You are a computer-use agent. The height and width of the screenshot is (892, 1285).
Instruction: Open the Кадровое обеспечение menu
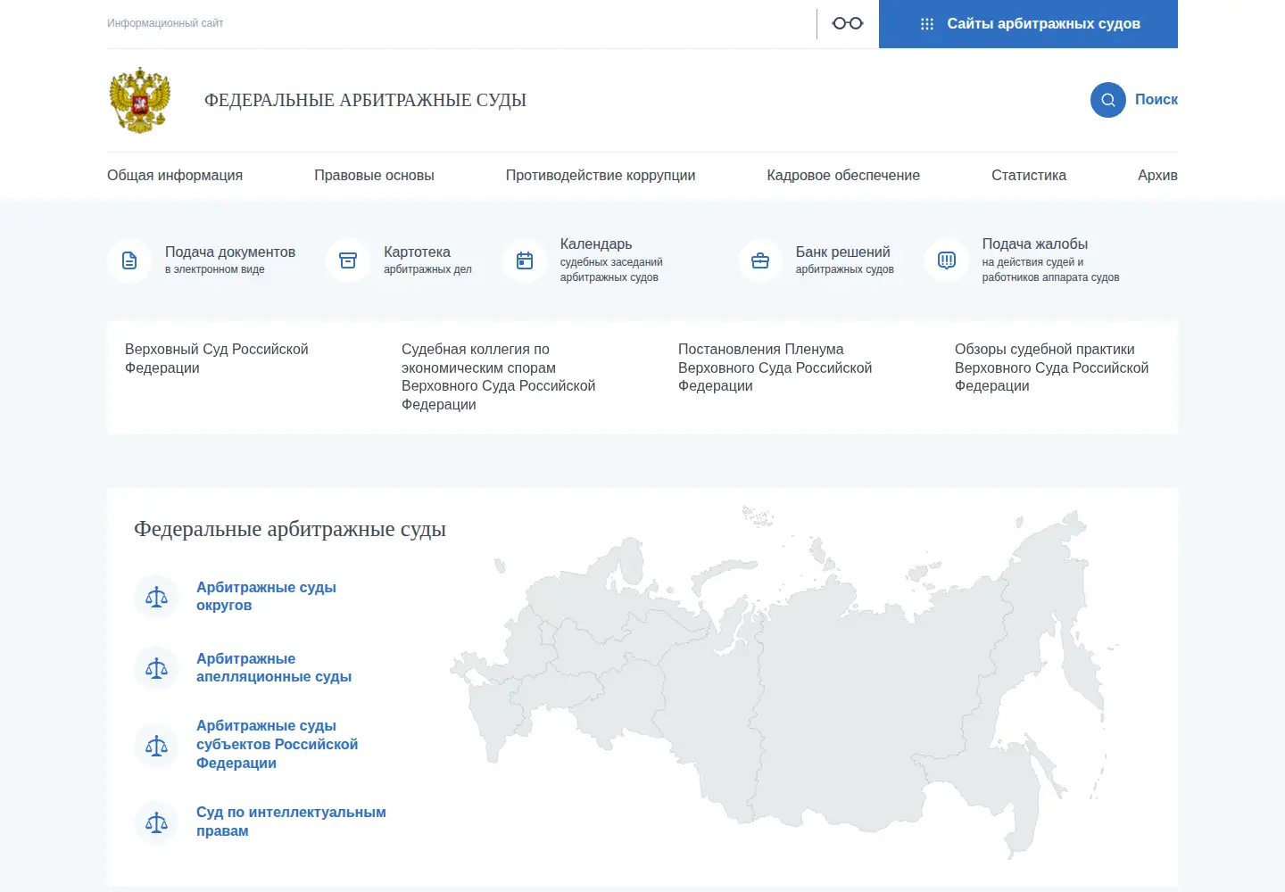[x=843, y=176]
